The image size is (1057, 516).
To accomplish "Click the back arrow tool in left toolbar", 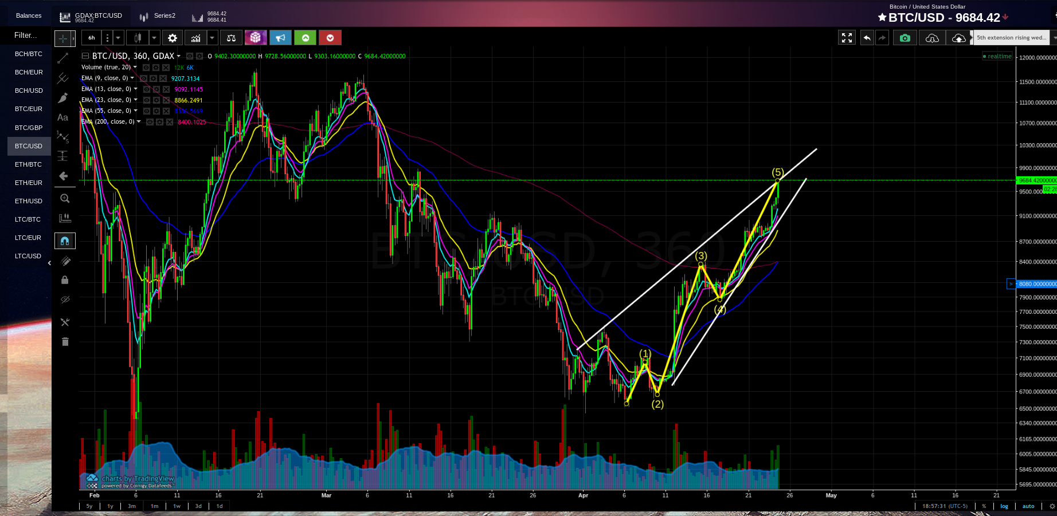I will [x=64, y=176].
